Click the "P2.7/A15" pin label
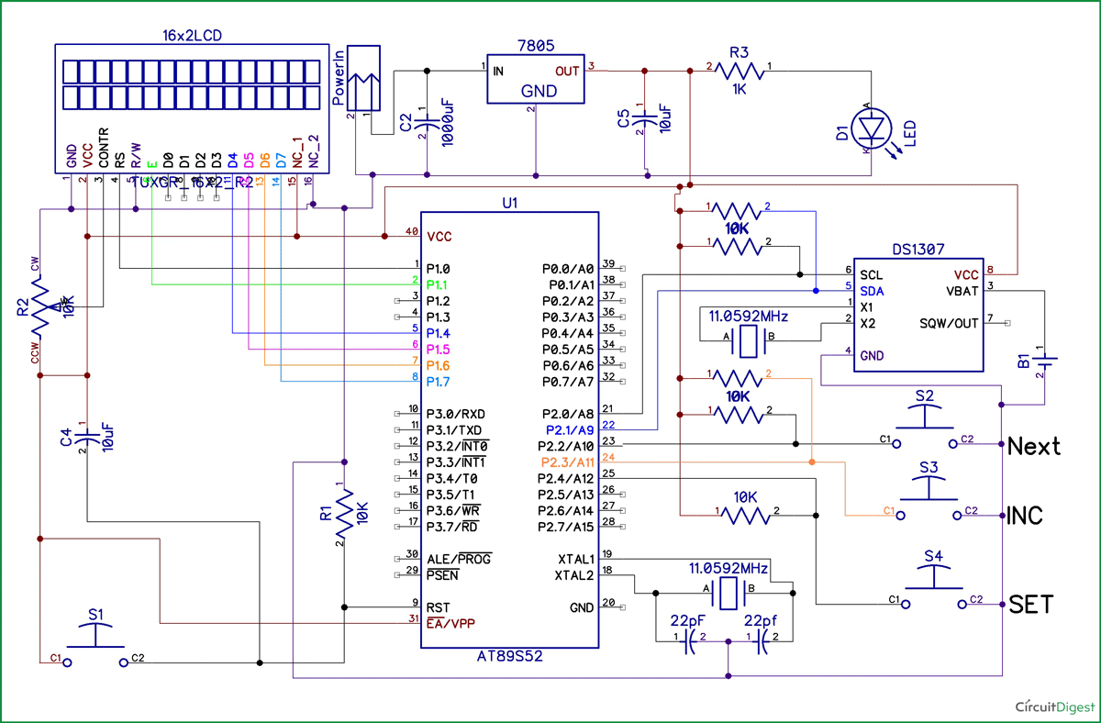 click(568, 527)
